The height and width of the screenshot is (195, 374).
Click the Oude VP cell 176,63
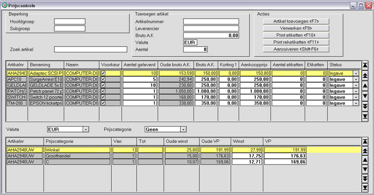[215, 156]
